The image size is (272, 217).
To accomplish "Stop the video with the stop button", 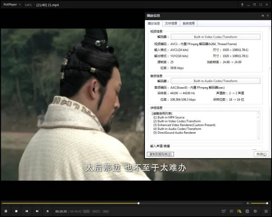I will pyautogui.click(x=16, y=211).
